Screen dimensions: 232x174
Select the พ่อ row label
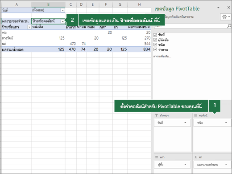click(x=17, y=32)
